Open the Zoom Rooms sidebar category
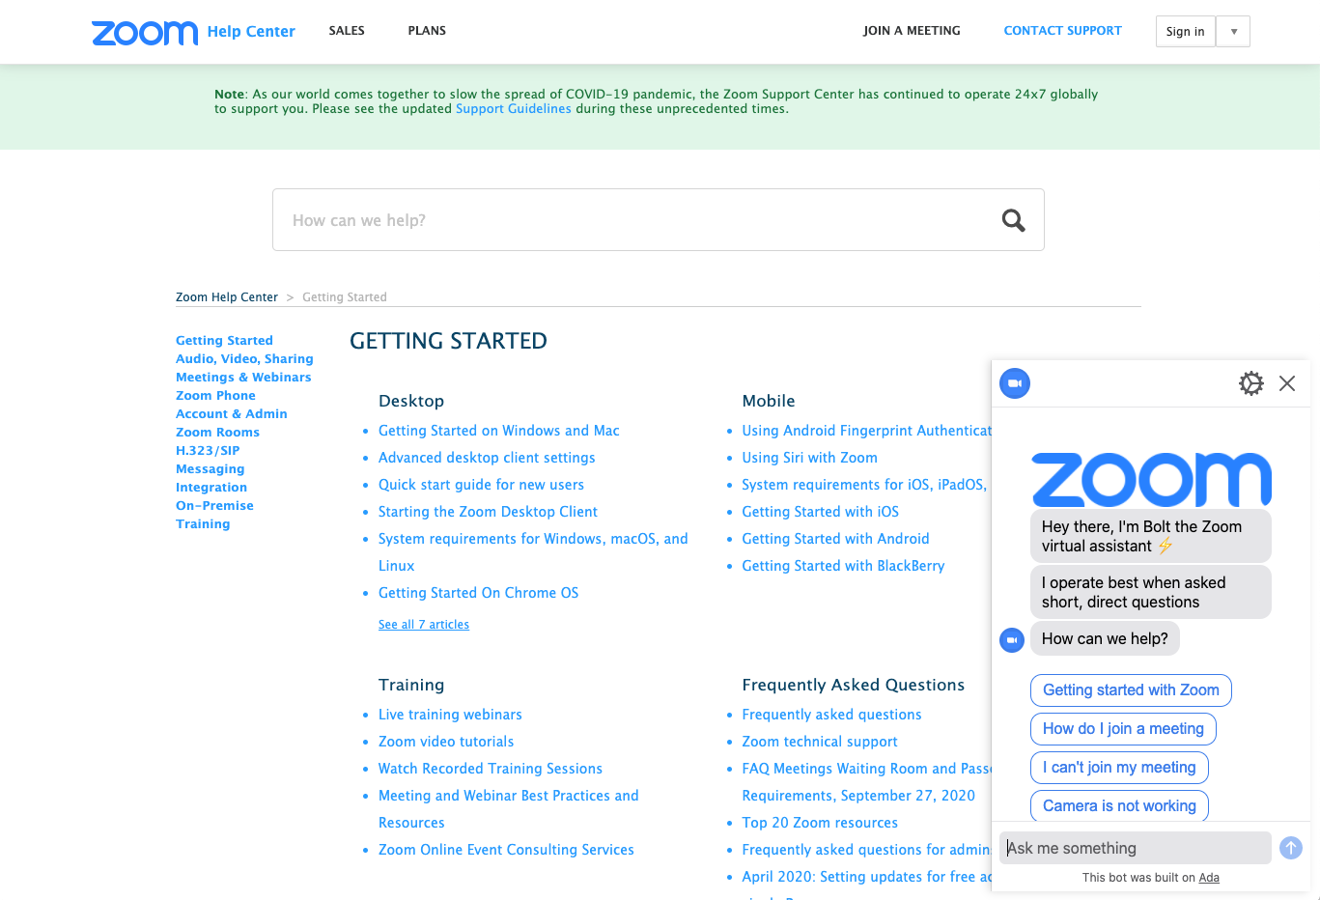1320x900 pixels. pyautogui.click(x=217, y=432)
